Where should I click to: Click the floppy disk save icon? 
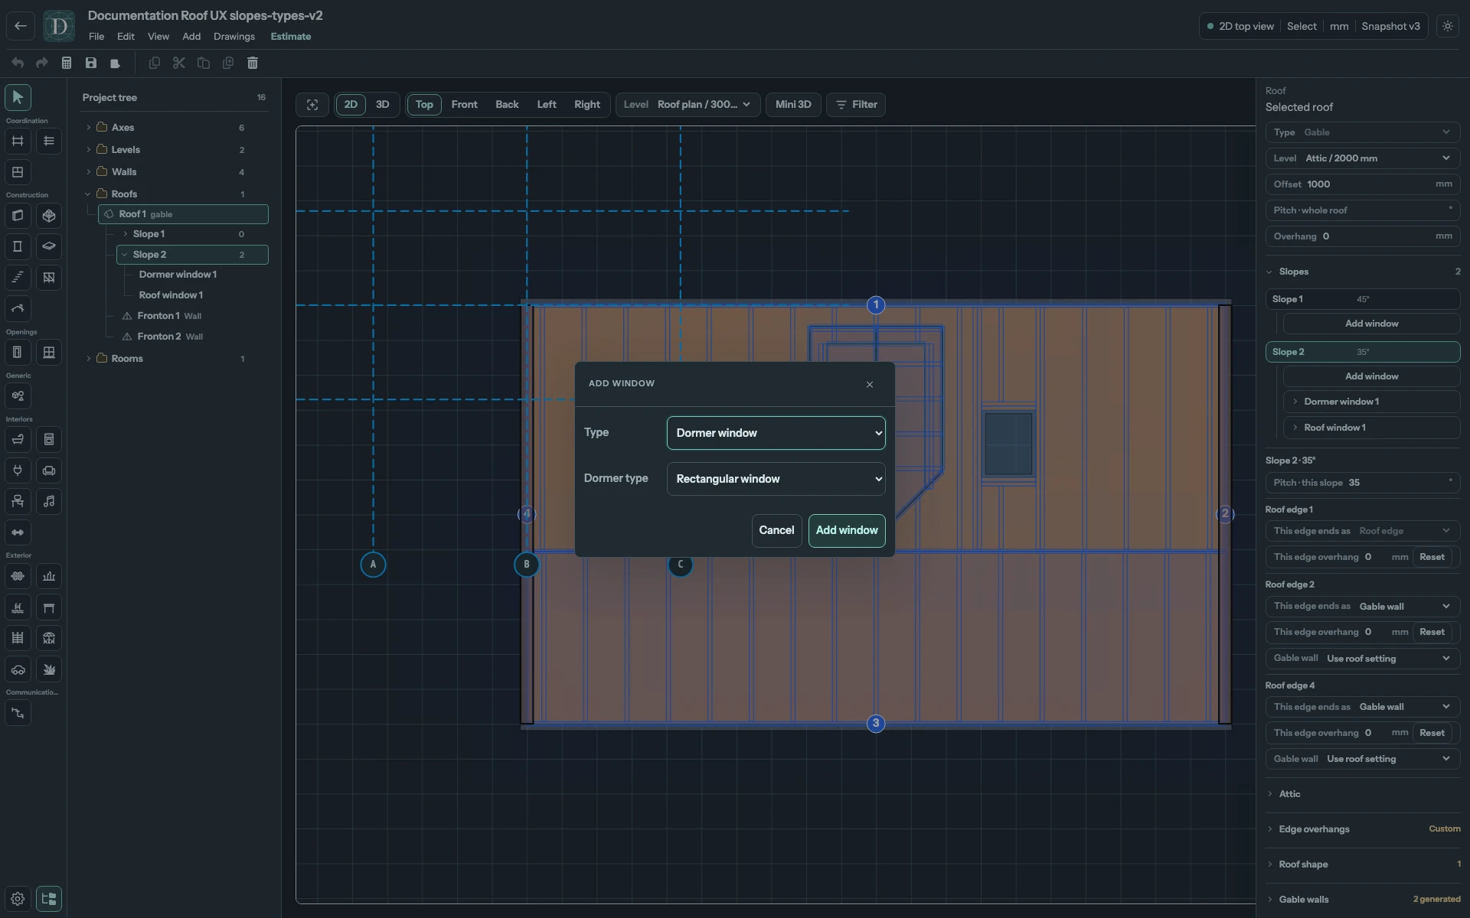[x=91, y=63]
